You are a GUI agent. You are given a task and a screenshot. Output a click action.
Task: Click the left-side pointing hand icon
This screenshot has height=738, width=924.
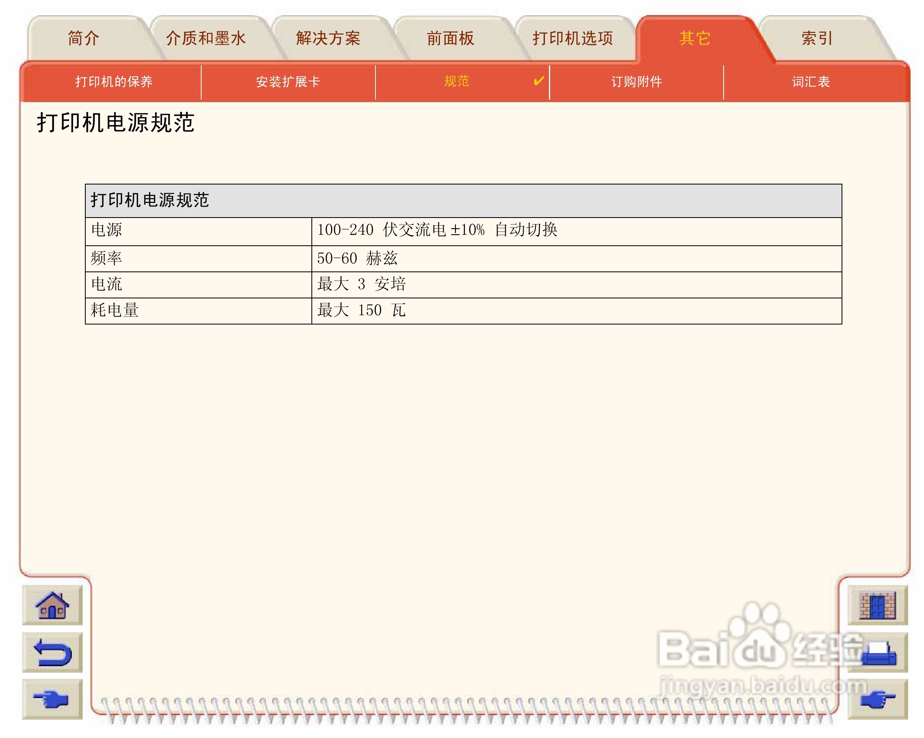click(52, 699)
